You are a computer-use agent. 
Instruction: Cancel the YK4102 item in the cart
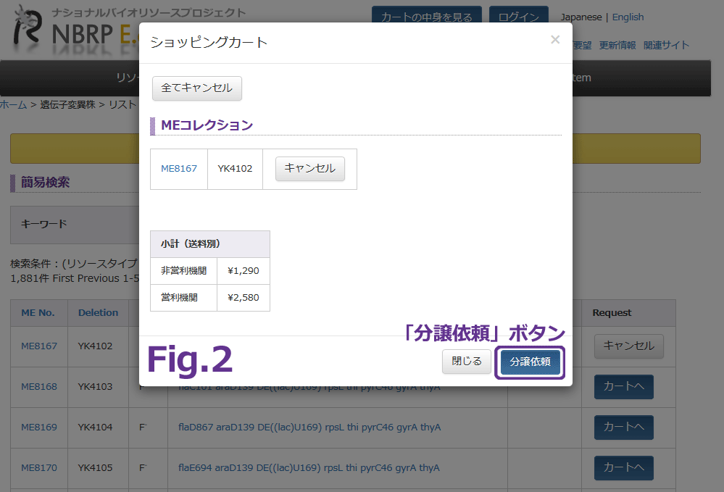tap(309, 168)
